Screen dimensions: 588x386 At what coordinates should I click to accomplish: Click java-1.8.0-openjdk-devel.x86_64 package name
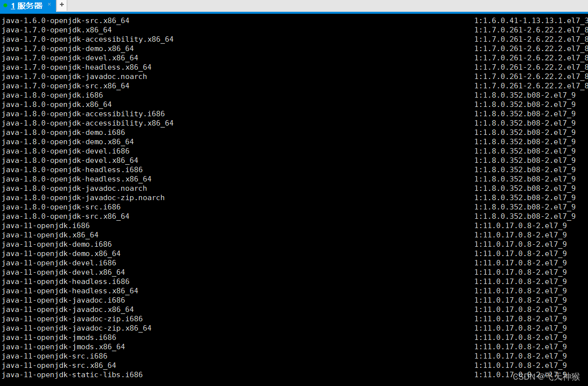(x=70, y=160)
